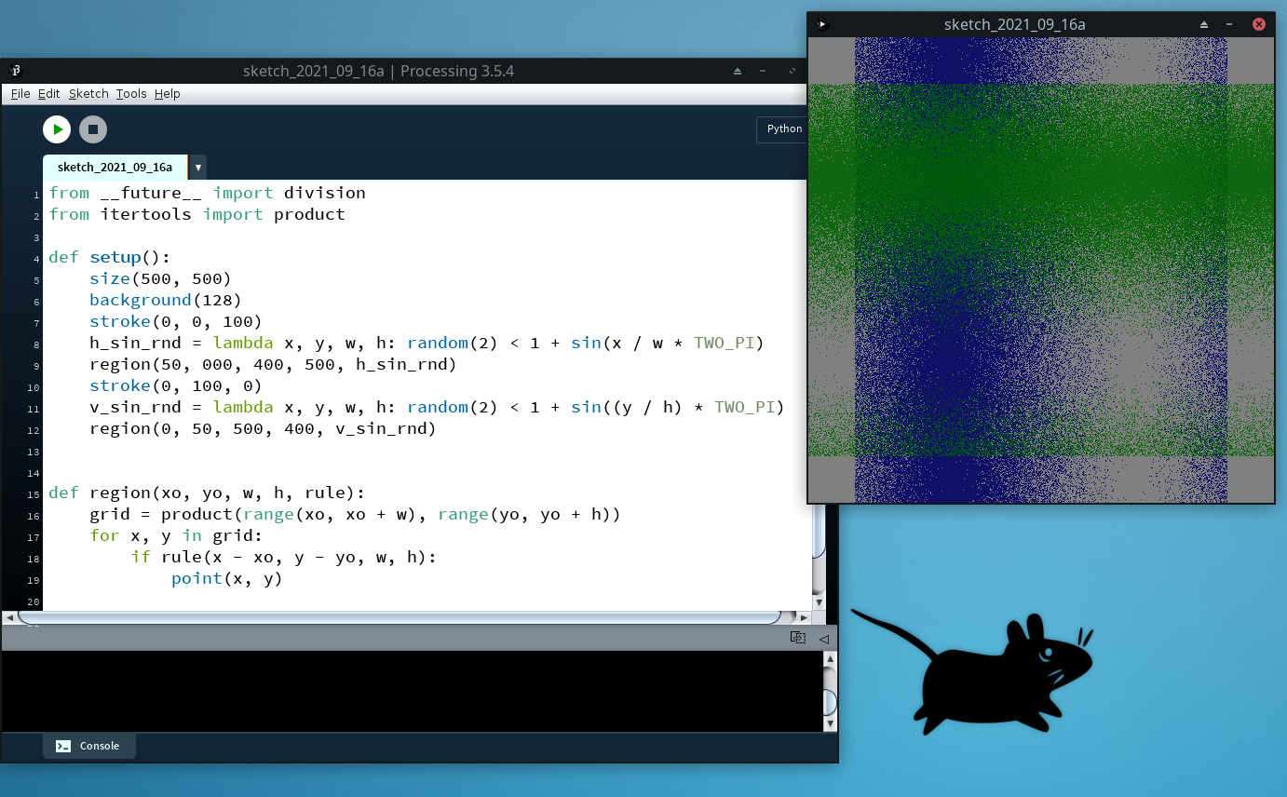Click the sketch output window app icon
The height and width of the screenshot is (797, 1287).
[x=821, y=24]
